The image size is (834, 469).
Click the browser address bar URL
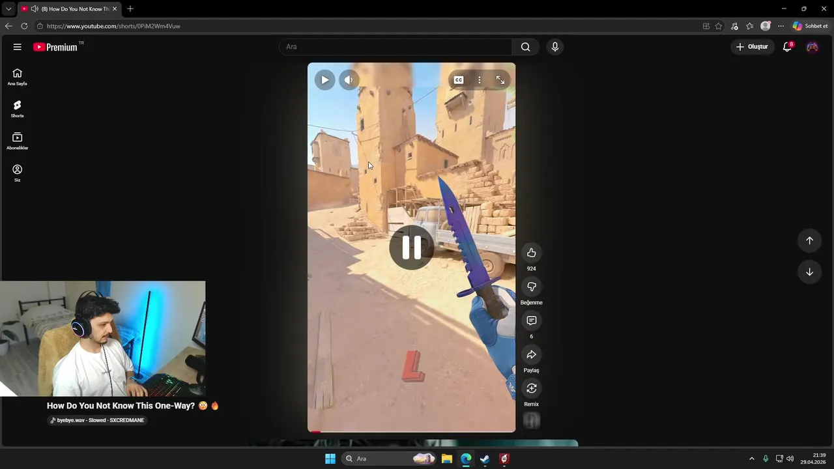113,26
